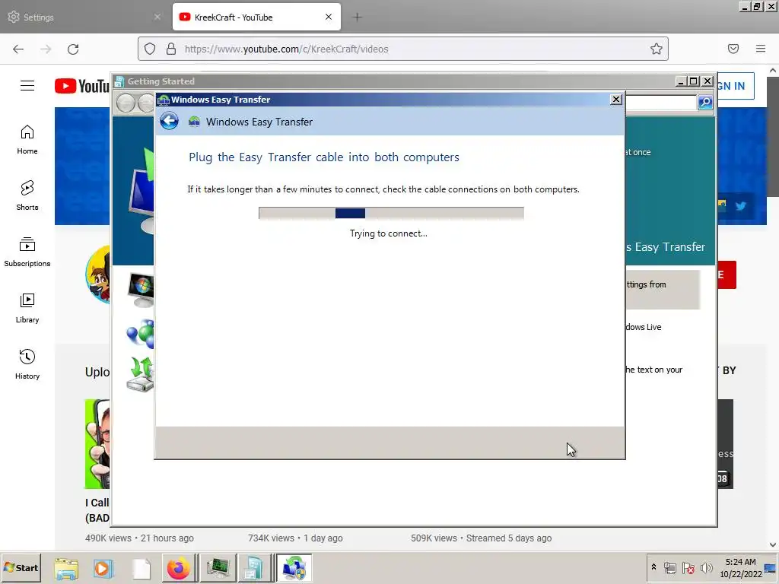779x584 pixels.
Task: Close the KreekCraft YouTube tab
Action: pos(329,17)
